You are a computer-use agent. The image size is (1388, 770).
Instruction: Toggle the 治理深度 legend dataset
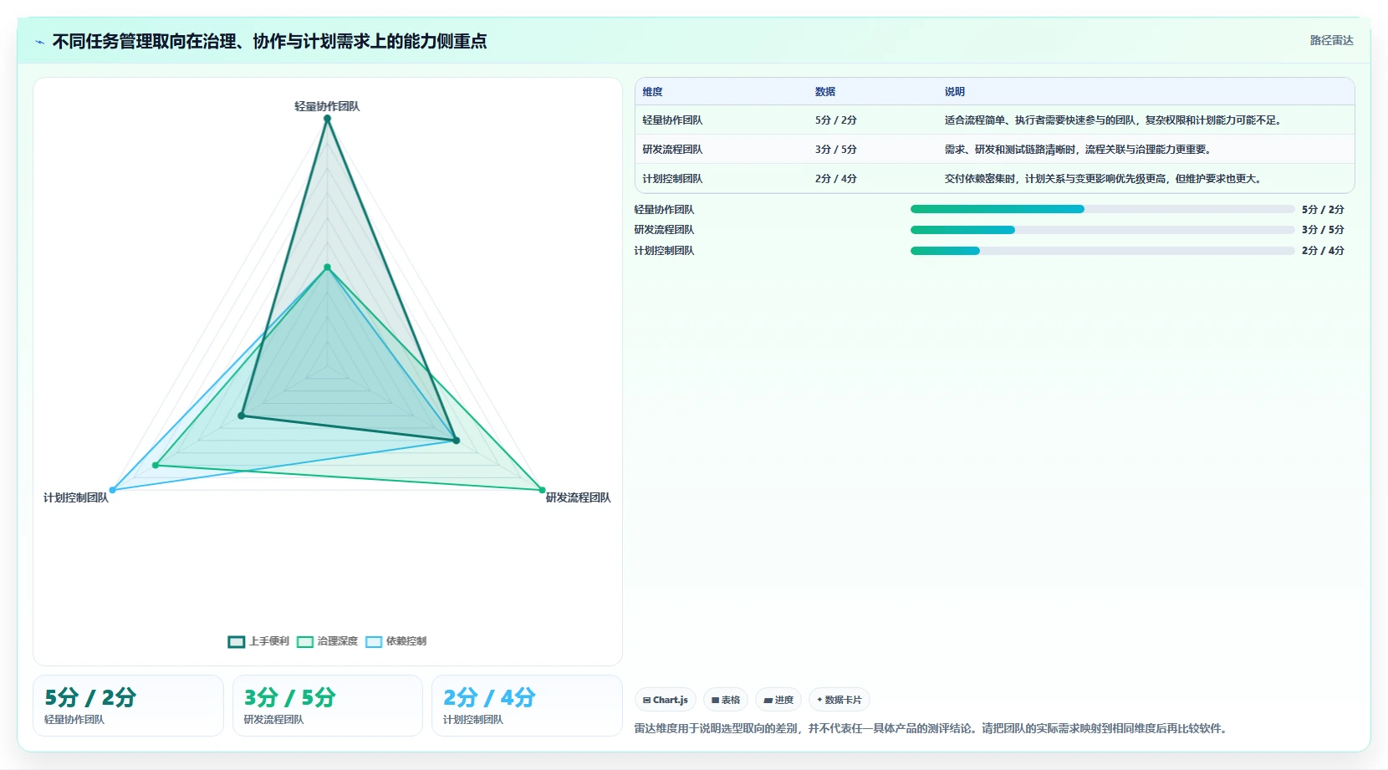pos(327,641)
